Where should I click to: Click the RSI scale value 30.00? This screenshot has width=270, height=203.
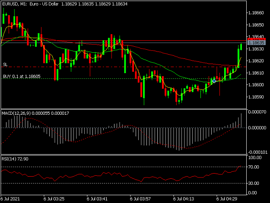[254, 184]
